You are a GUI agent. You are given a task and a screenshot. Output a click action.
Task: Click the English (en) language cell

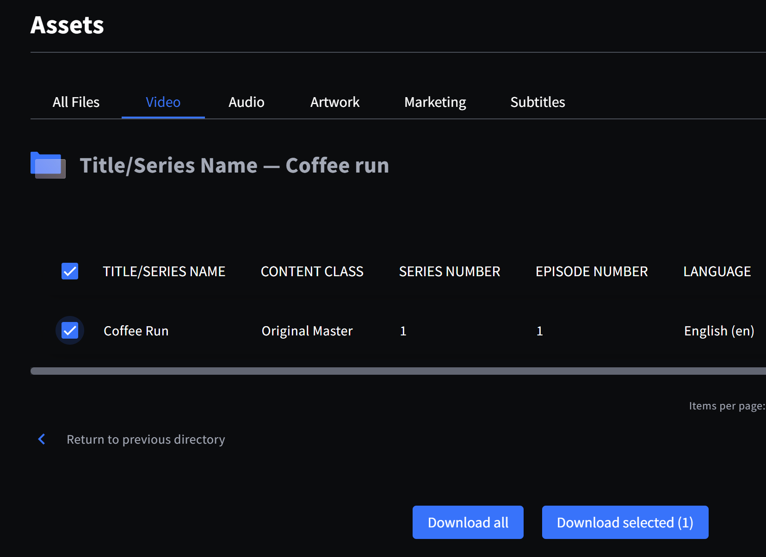click(719, 331)
